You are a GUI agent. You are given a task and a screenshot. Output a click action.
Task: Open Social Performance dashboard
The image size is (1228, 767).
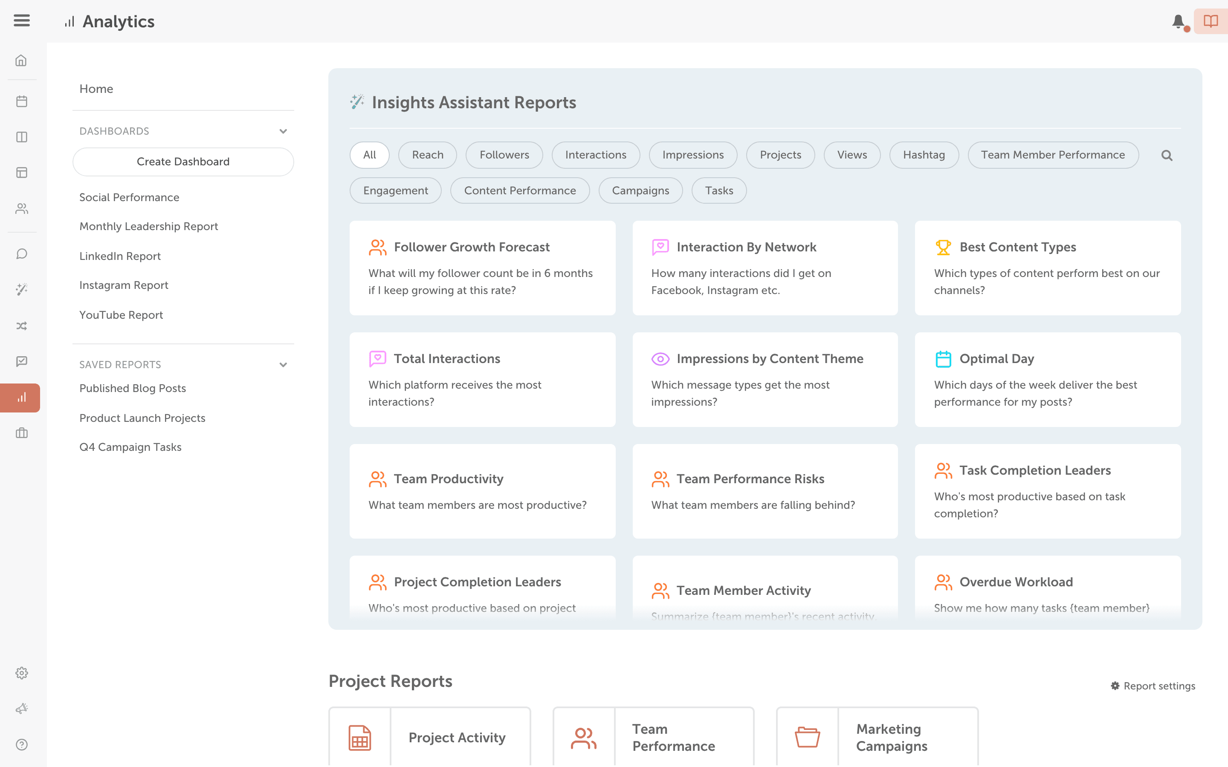(129, 197)
